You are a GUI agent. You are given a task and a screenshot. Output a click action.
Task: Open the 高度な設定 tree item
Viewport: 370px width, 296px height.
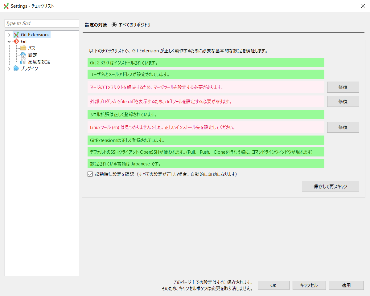[39, 62]
